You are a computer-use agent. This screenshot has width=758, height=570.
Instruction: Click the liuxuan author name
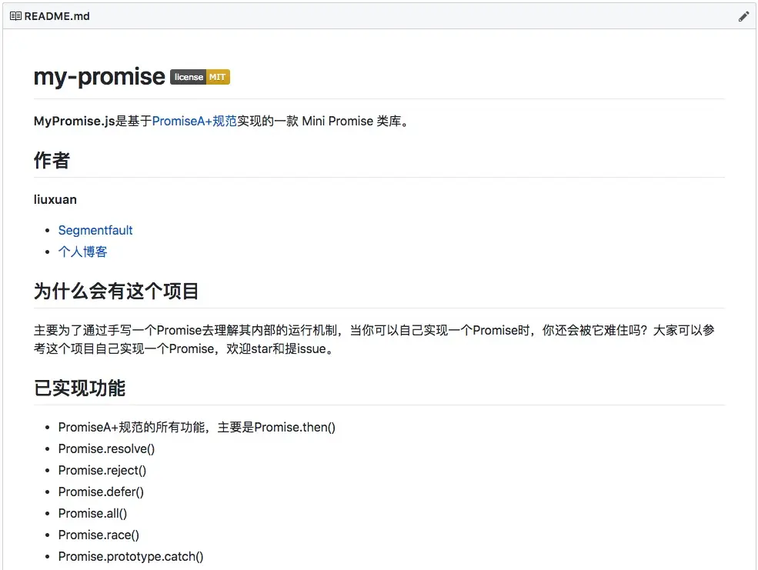55,199
